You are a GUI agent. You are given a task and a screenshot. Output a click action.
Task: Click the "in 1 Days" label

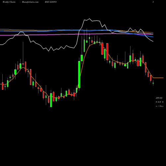(159, 106)
